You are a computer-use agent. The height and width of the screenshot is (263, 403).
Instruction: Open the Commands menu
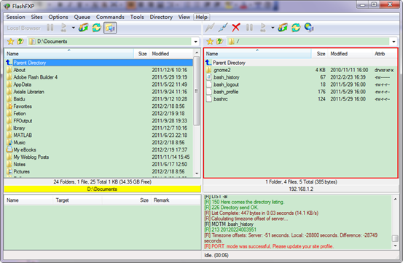(x=110, y=17)
